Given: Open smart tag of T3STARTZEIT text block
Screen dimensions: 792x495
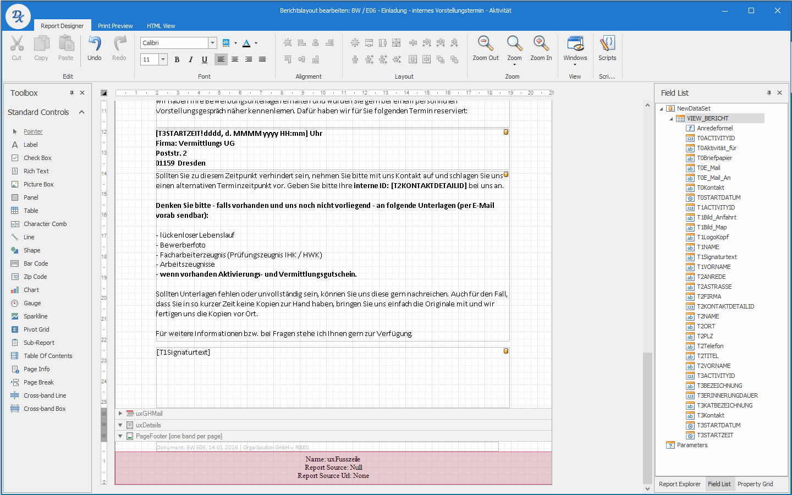Looking at the screenshot, I should 506,132.
